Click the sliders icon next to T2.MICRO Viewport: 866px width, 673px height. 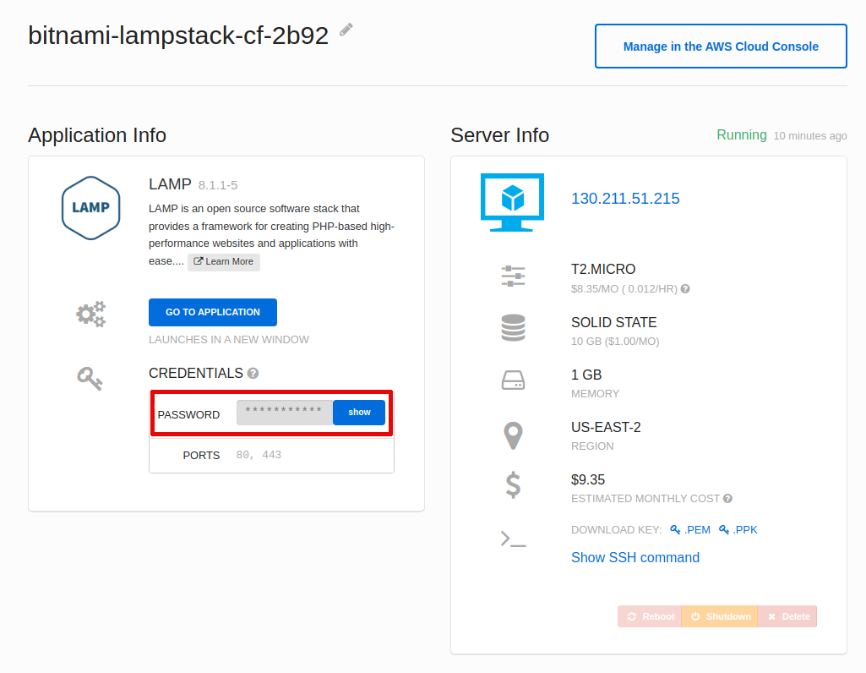[513, 276]
